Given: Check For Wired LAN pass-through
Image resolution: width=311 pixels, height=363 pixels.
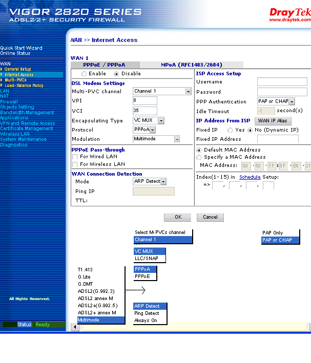Looking at the screenshot, I should click(75, 157).
